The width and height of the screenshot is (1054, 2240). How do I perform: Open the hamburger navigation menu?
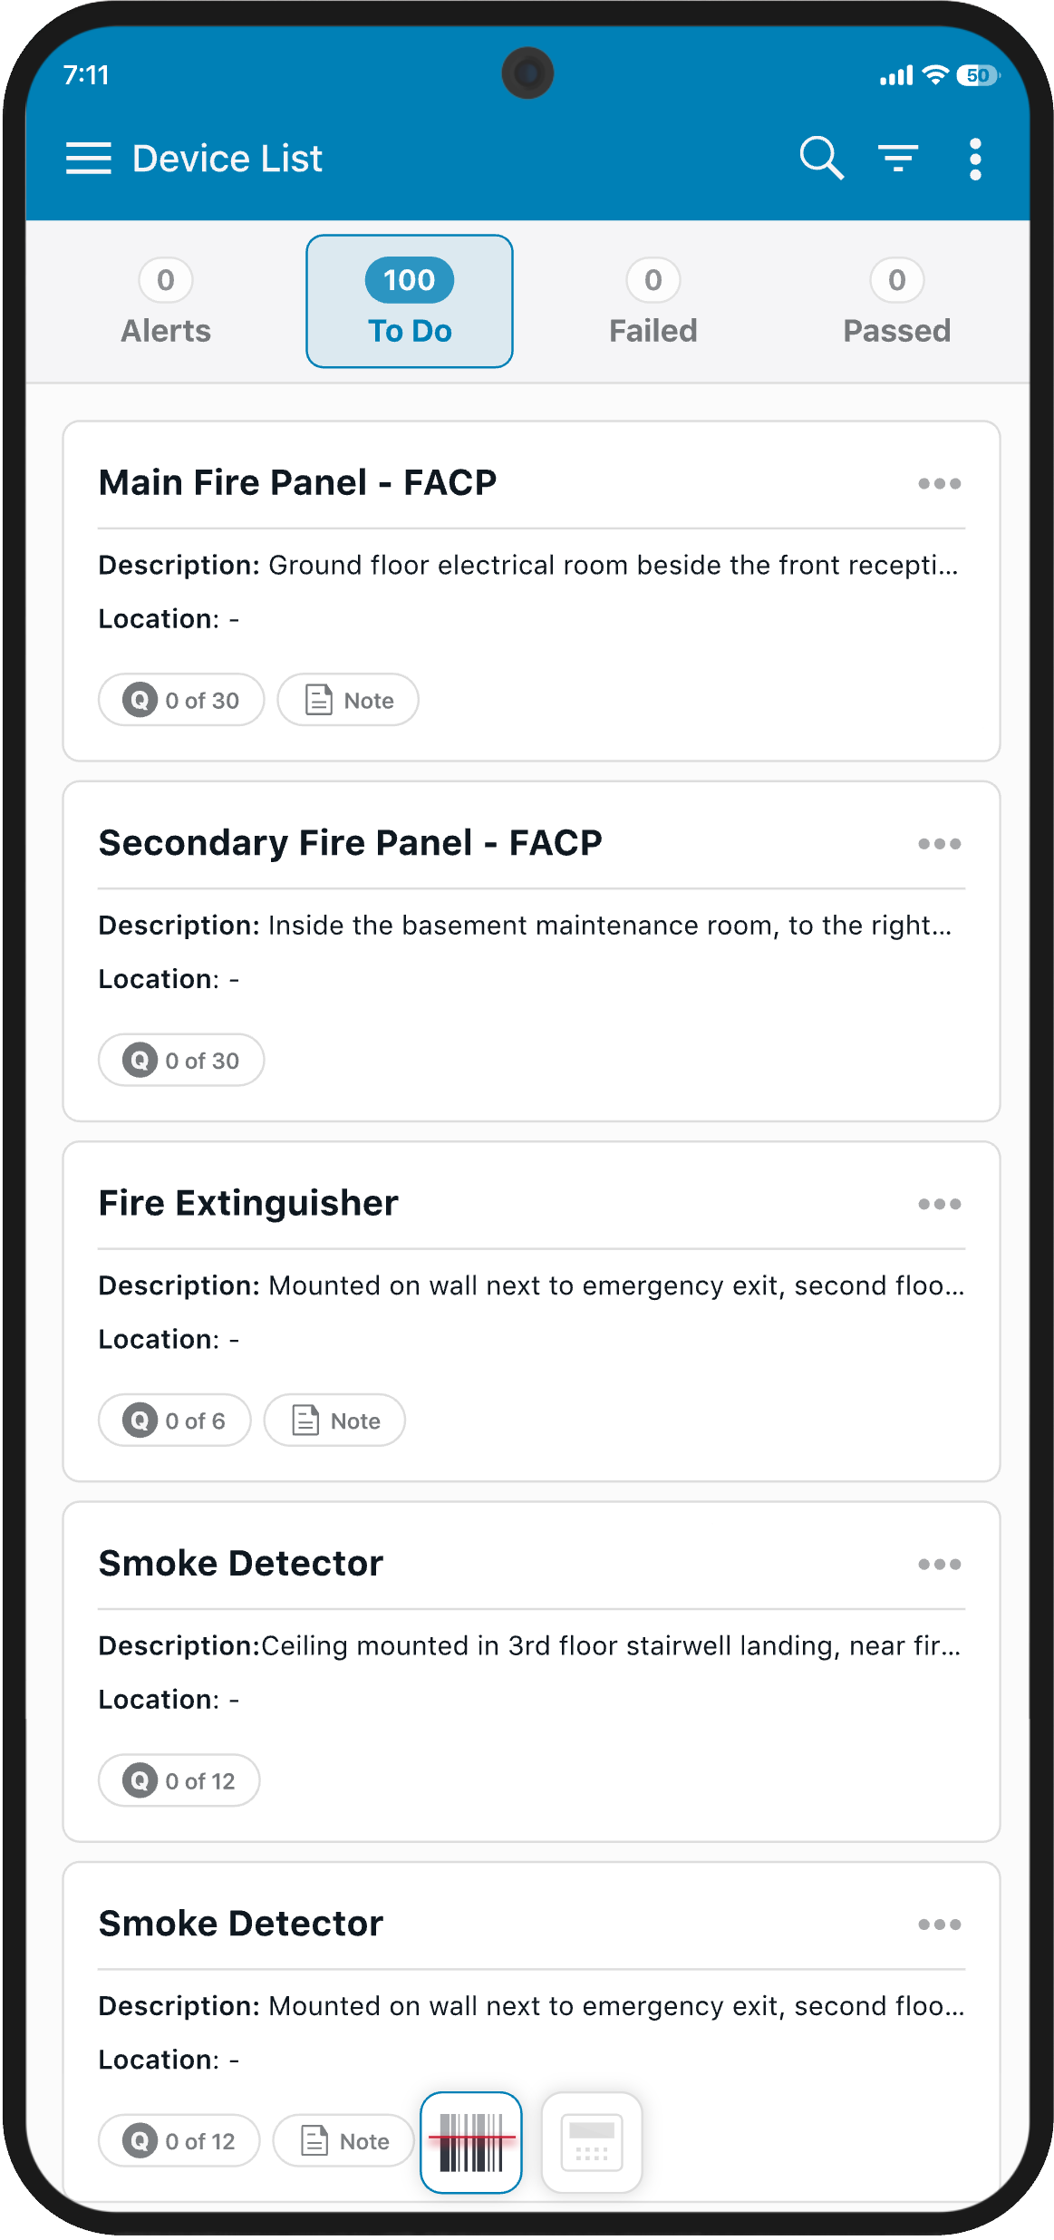tap(88, 159)
